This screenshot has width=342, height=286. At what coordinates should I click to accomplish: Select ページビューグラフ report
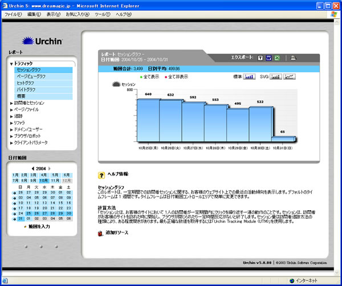tap(43, 76)
